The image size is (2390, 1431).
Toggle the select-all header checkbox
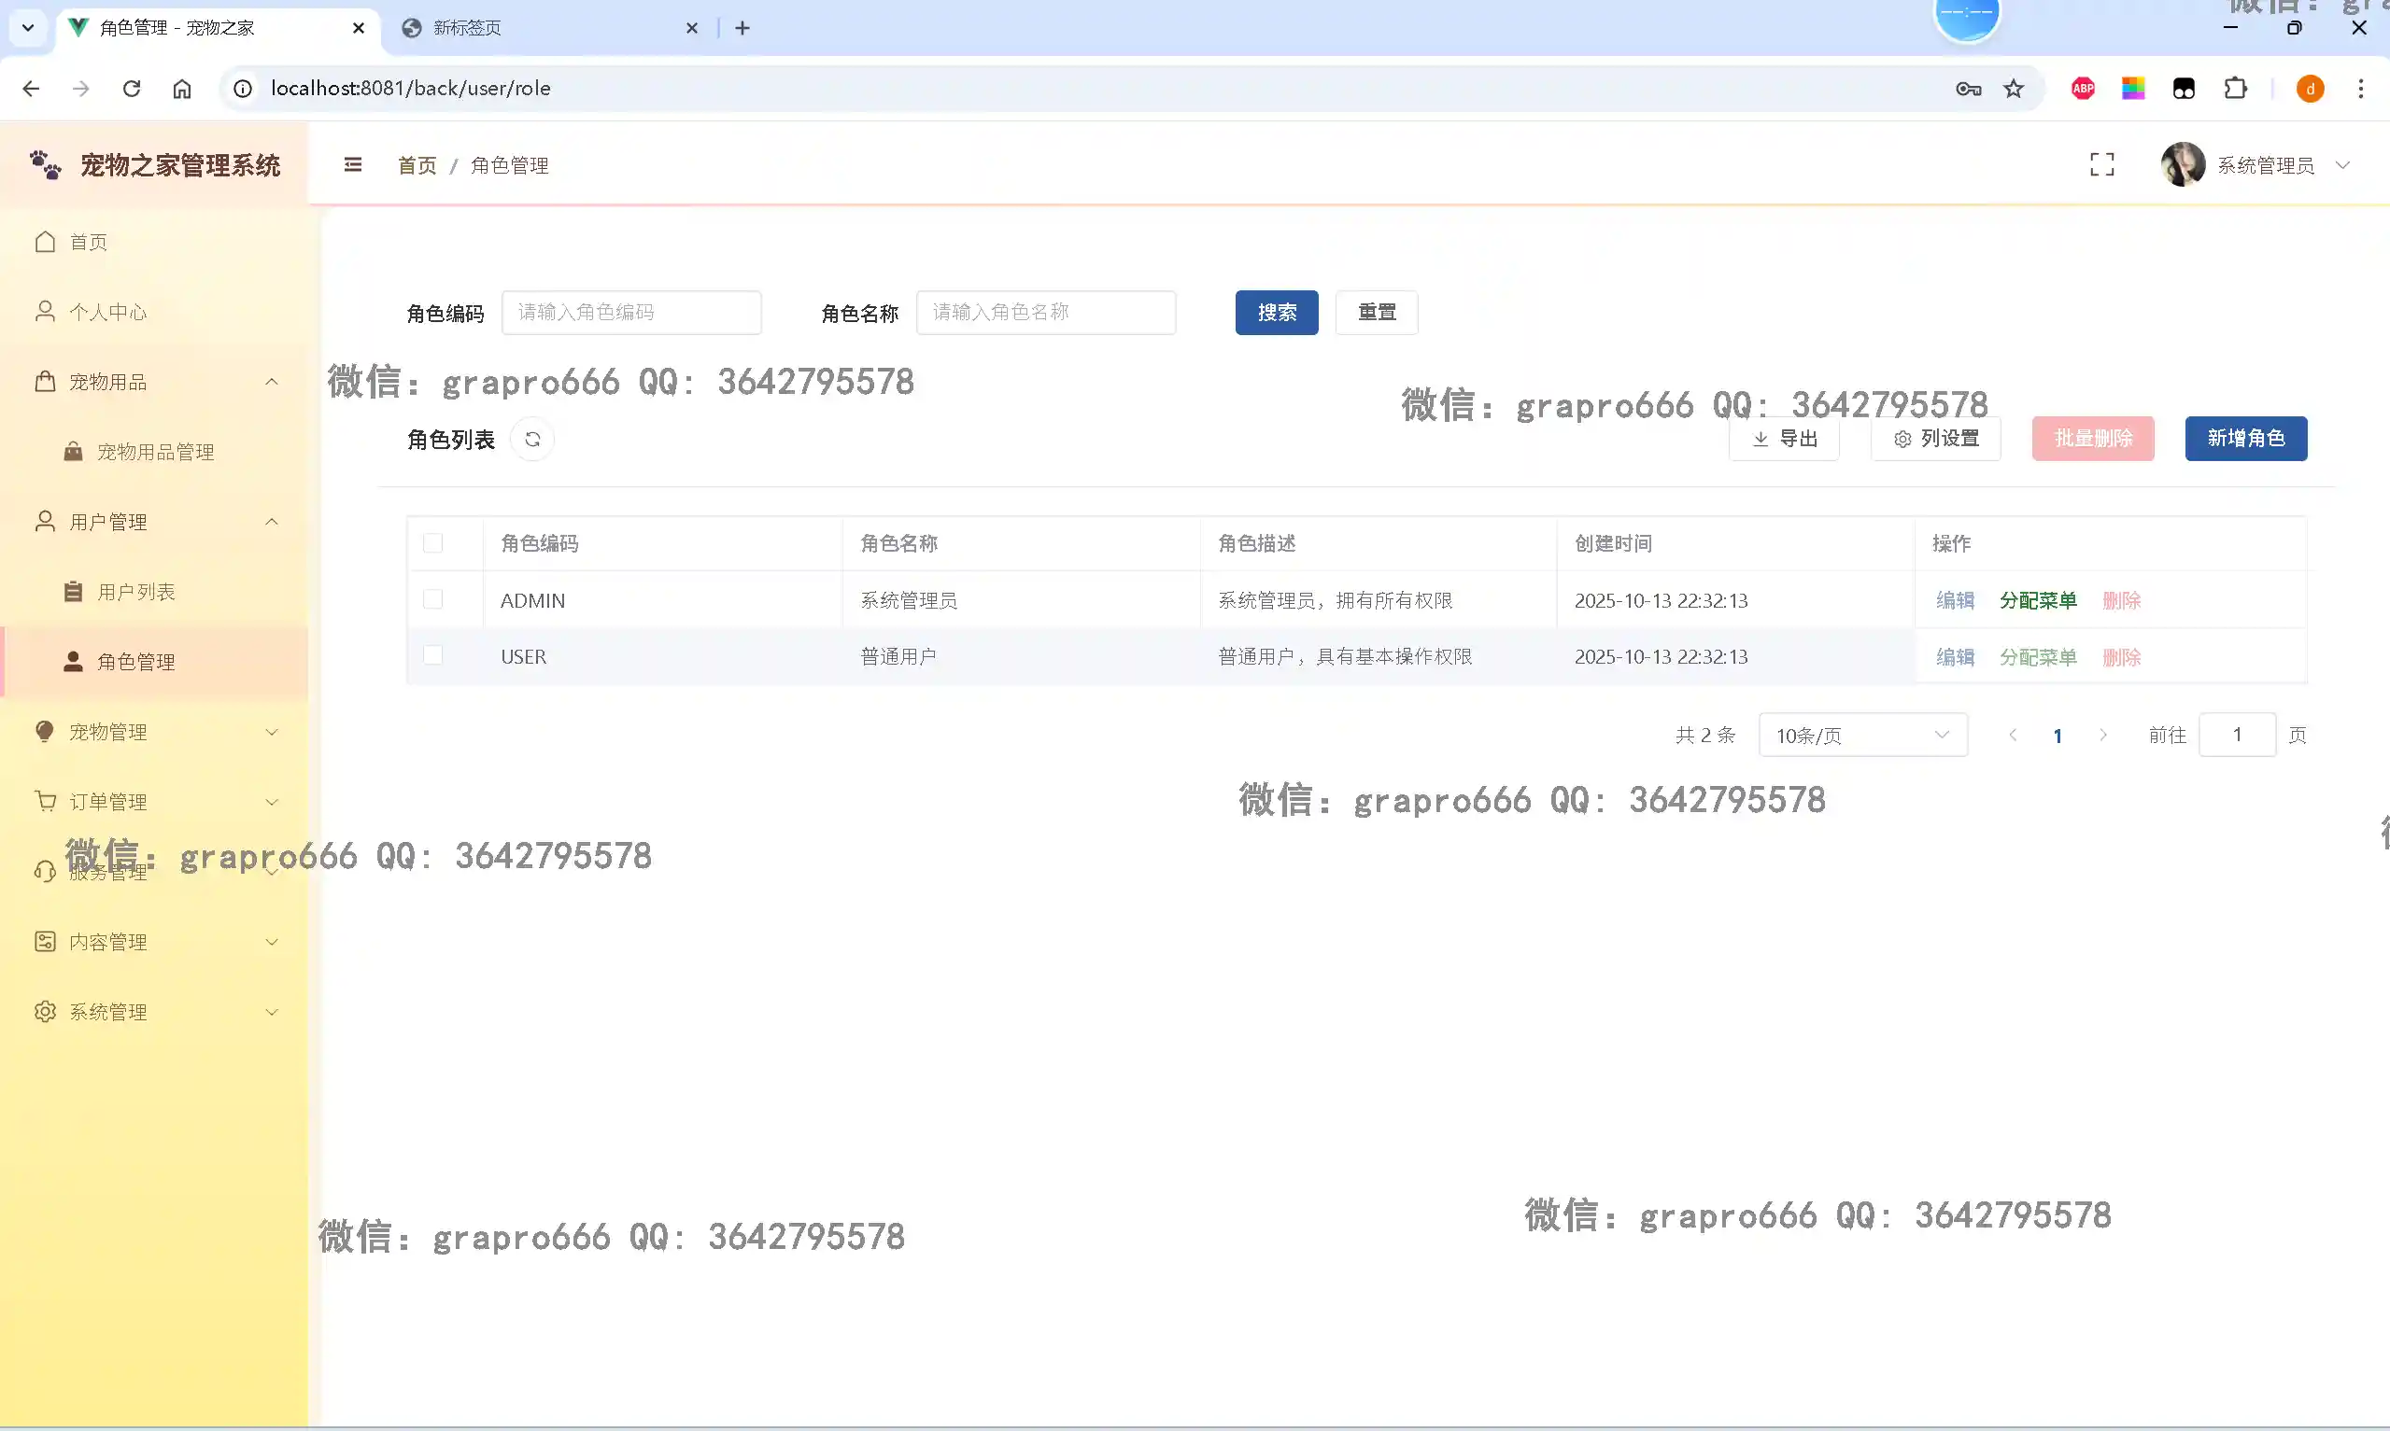[x=433, y=544]
